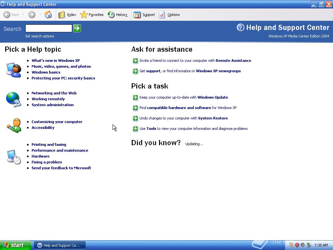Select the Accessibility topic
The width and height of the screenshot is (333, 250).
(x=43, y=128)
